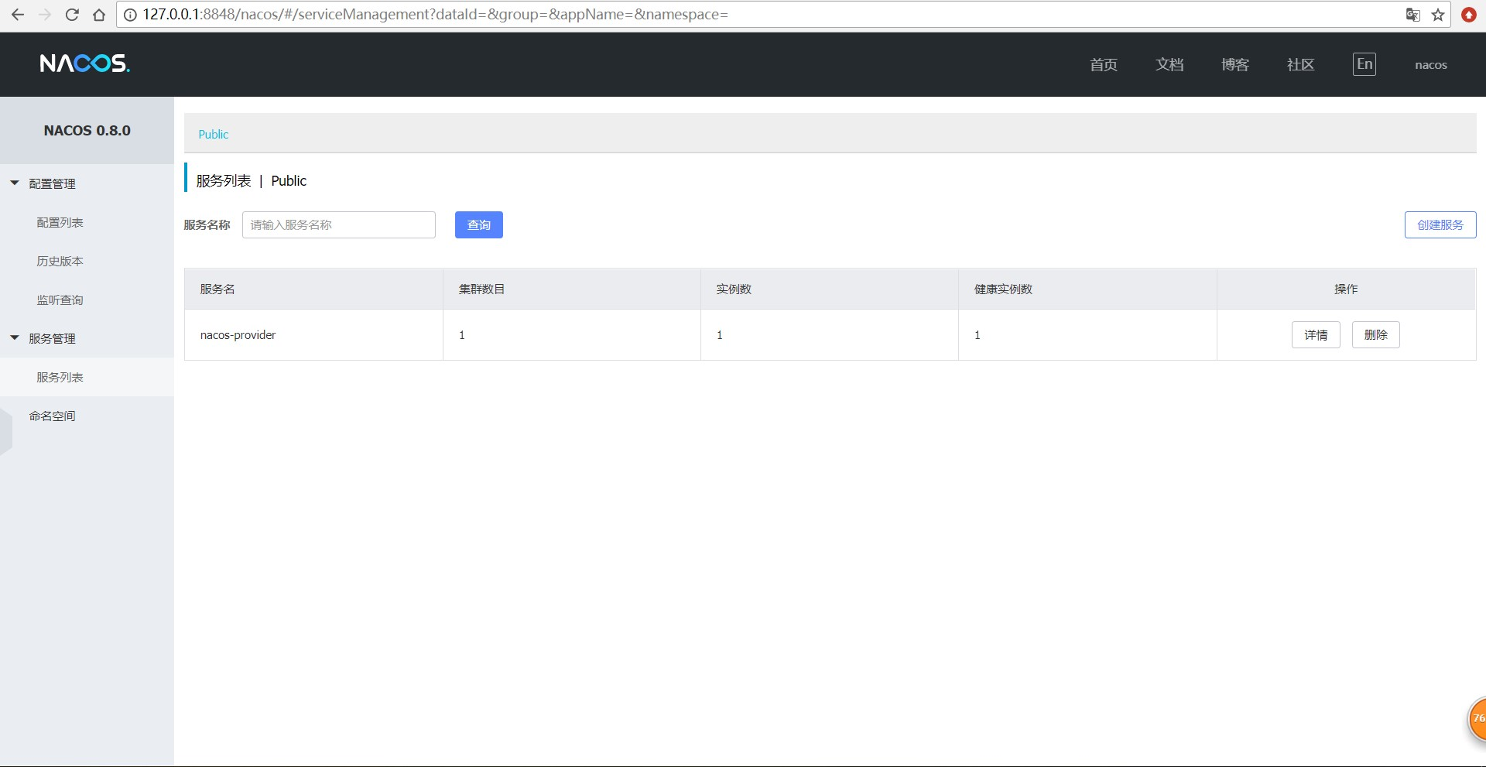Image resolution: width=1486 pixels, height=767 pixels.
Task: Bookmark this page with the star icon
Action: [1438, 15]
